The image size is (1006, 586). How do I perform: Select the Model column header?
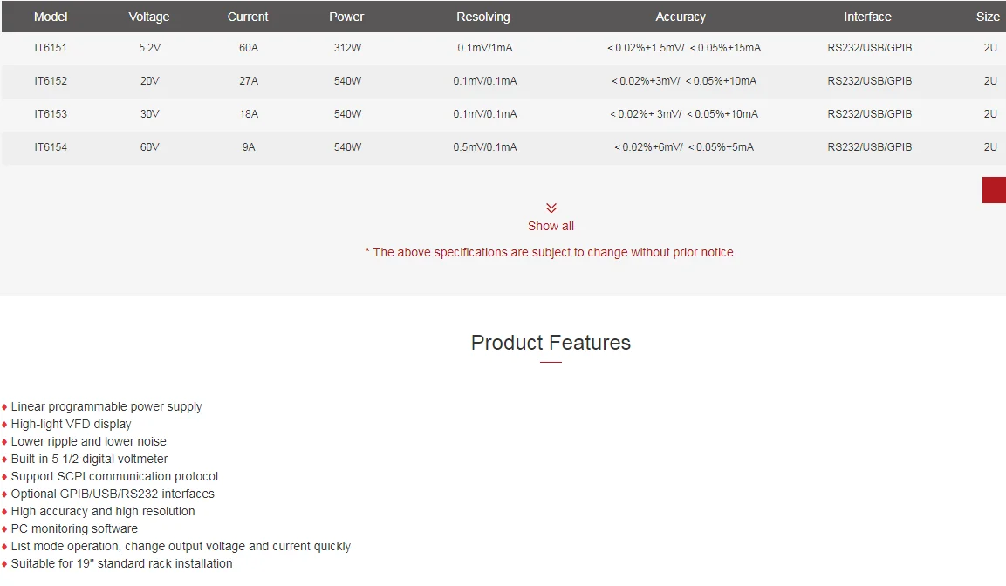(x=51, y=17)
